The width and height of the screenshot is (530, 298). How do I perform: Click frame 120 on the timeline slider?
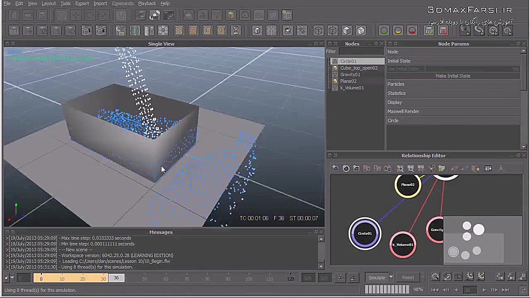(x=290, y=278)
